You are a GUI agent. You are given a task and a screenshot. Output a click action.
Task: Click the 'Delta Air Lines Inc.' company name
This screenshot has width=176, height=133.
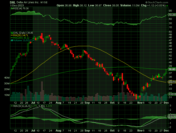coord(28,2)
